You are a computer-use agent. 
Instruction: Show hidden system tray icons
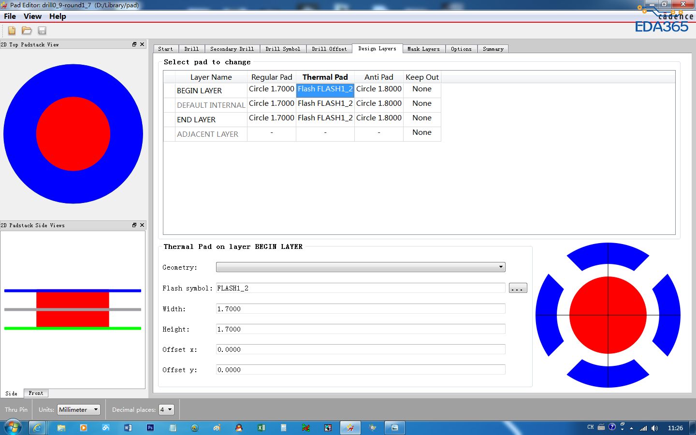(x=631, y=428)
